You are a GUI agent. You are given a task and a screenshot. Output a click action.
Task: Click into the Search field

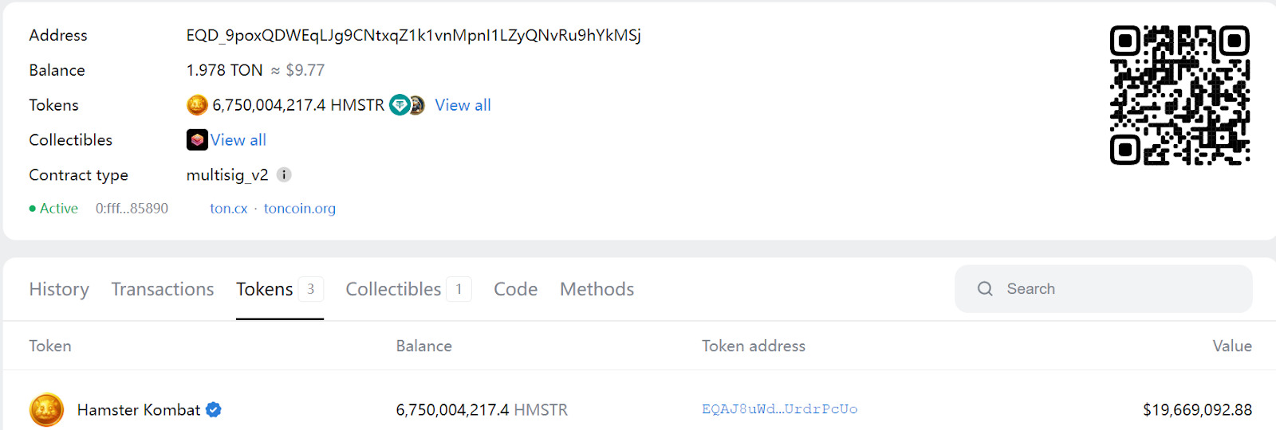coord(1116,289)
